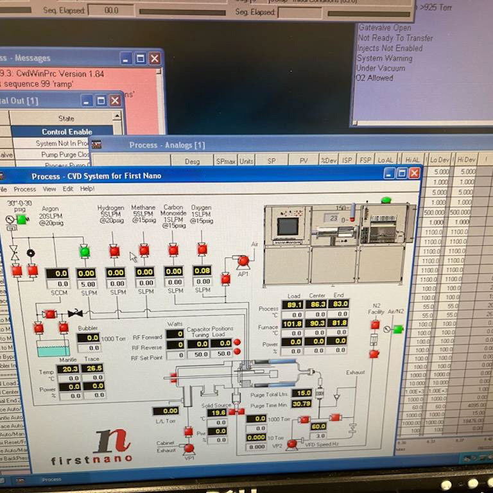Click the green Air/N2 regulator icon

point(397,329)
